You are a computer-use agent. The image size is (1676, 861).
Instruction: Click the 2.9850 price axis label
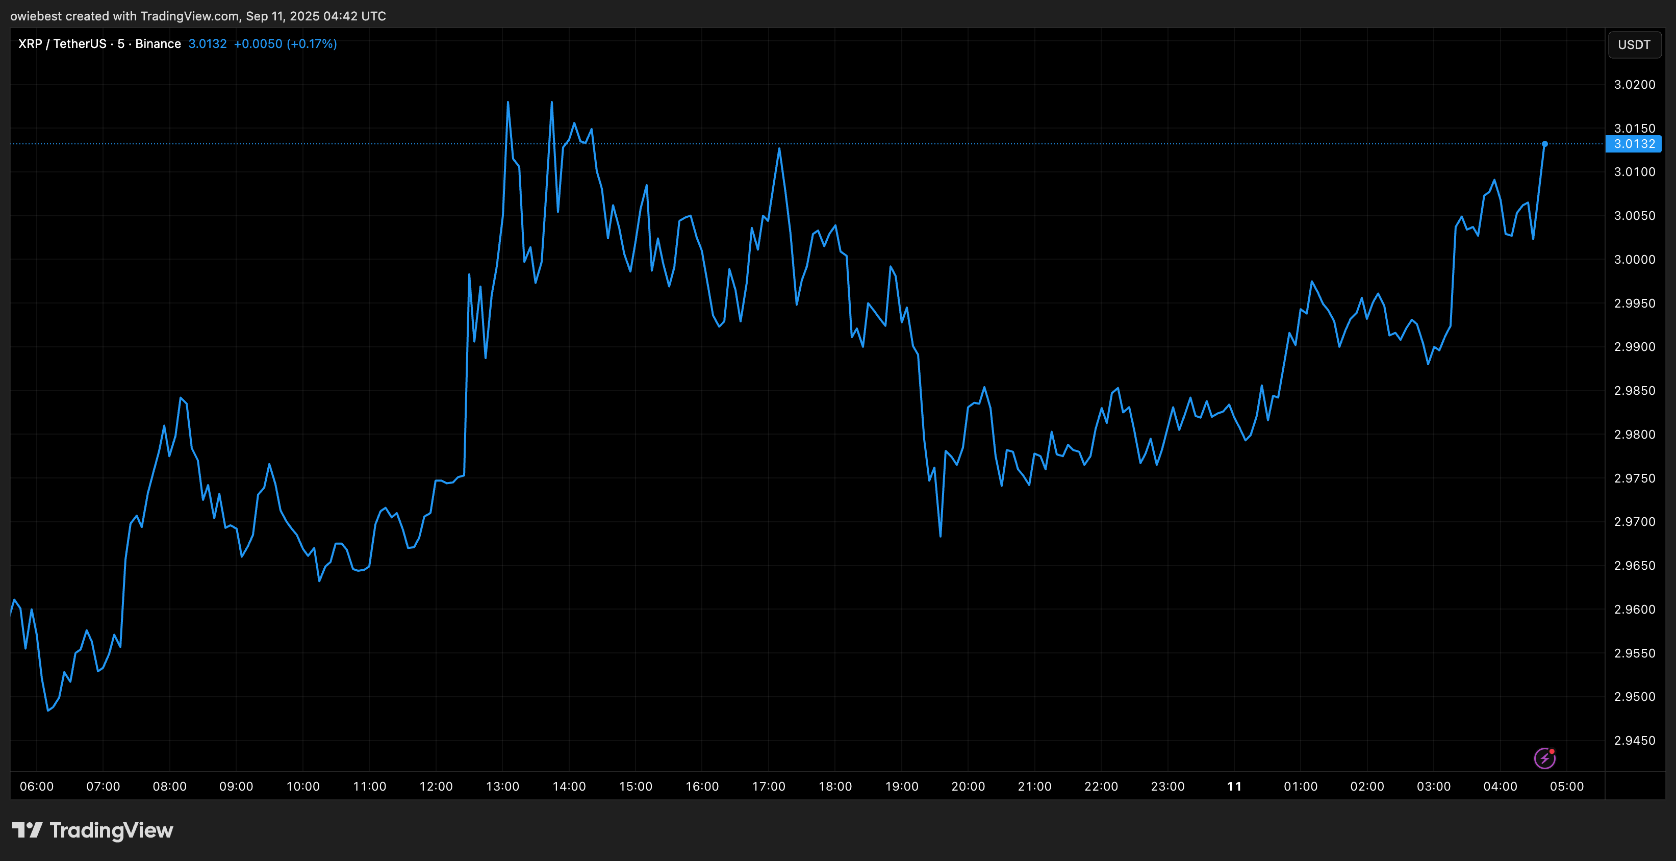point(1634,391)
